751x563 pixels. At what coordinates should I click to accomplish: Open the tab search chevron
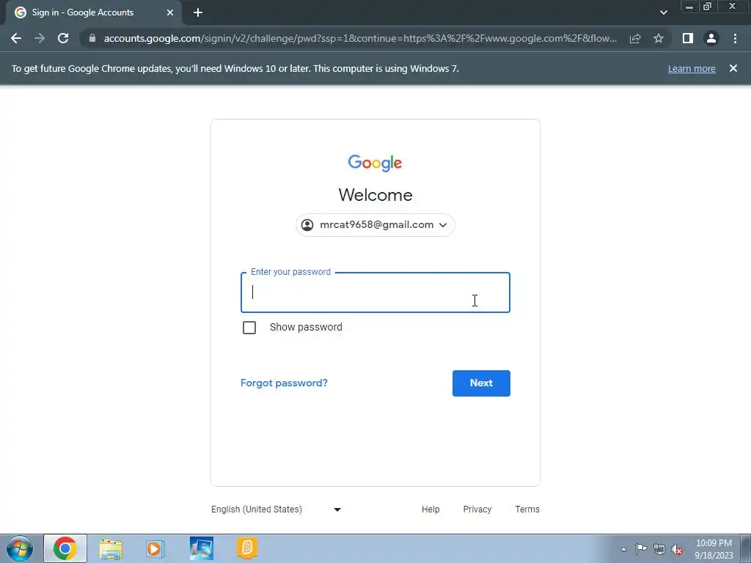(663, 12)
